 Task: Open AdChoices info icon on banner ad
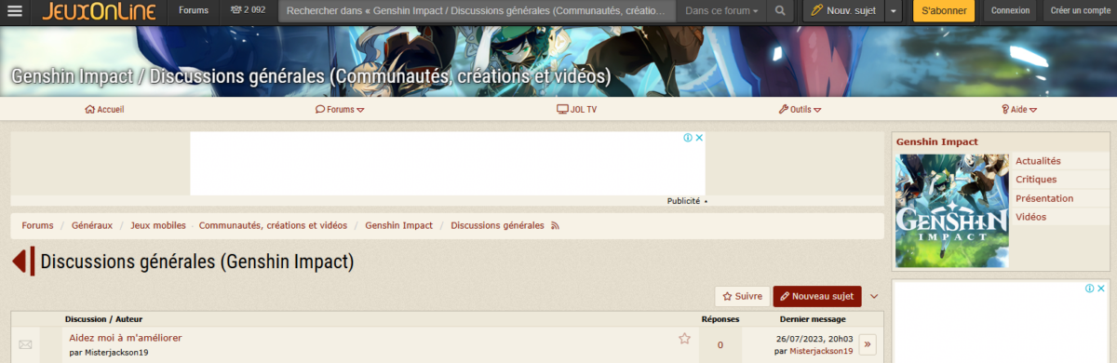(688, 138)
